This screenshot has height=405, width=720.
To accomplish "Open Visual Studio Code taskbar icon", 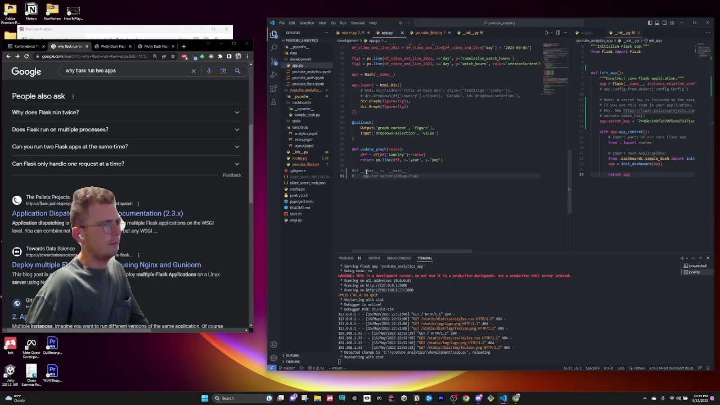I will [503, 398].
